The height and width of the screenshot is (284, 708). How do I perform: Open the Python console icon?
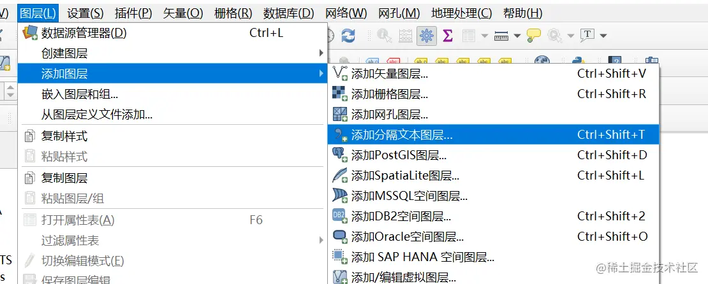pos(579,60)
